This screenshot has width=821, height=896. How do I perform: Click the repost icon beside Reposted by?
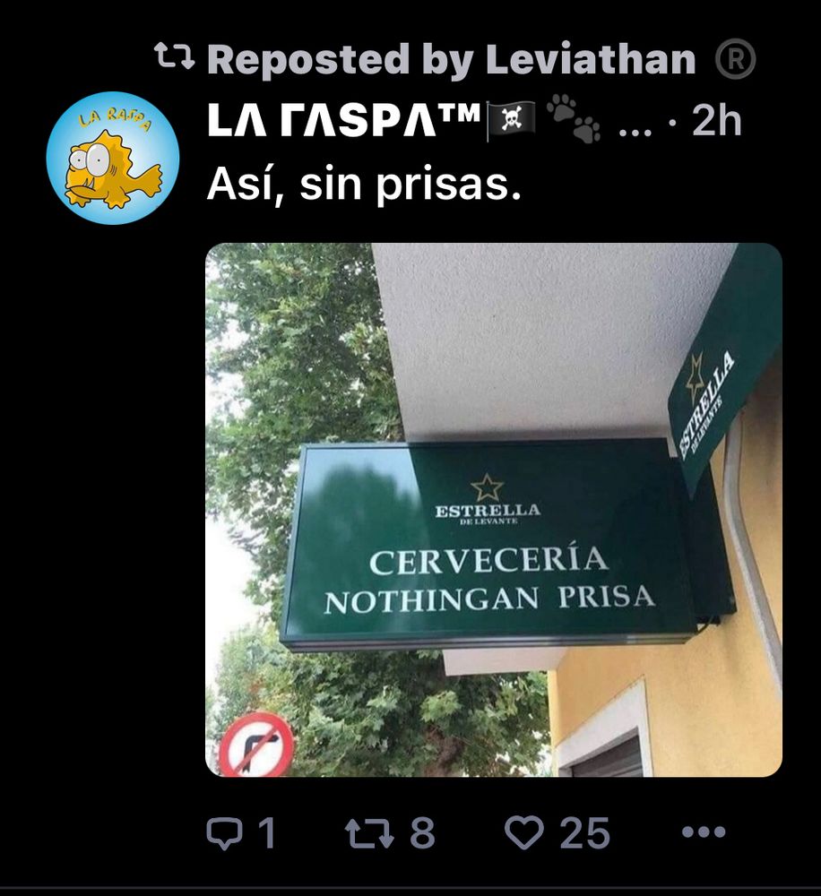175,57
